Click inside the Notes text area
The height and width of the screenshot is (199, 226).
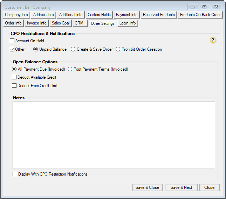pyautogui.click(x=114, y=135)
